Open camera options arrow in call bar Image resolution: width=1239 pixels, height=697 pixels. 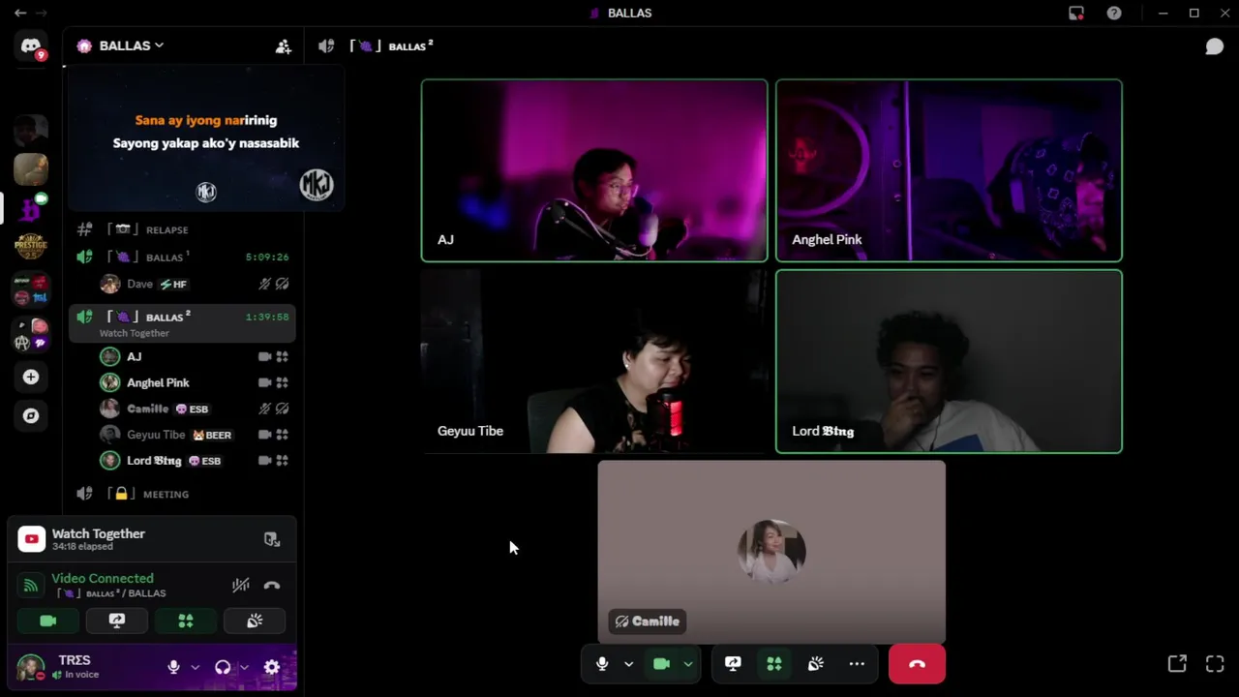[x=688, y=664]
